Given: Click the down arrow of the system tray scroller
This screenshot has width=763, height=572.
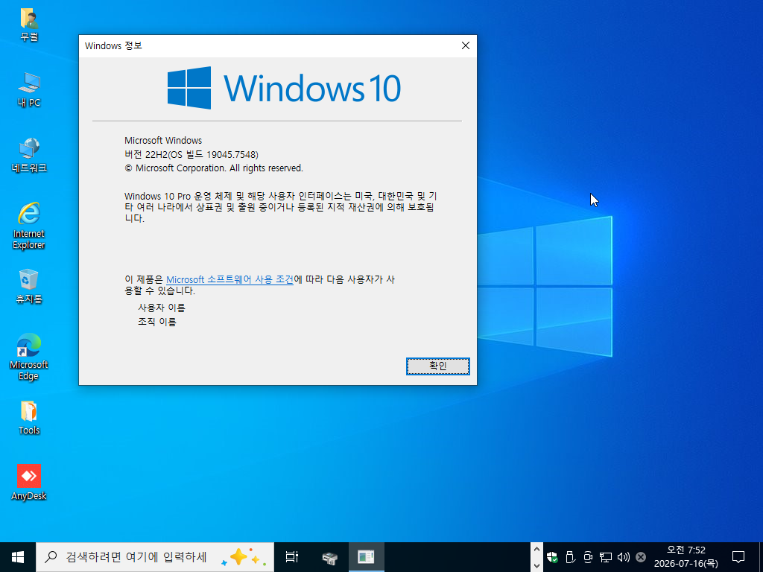Looking at the screenshot, I should pos(536,565).
